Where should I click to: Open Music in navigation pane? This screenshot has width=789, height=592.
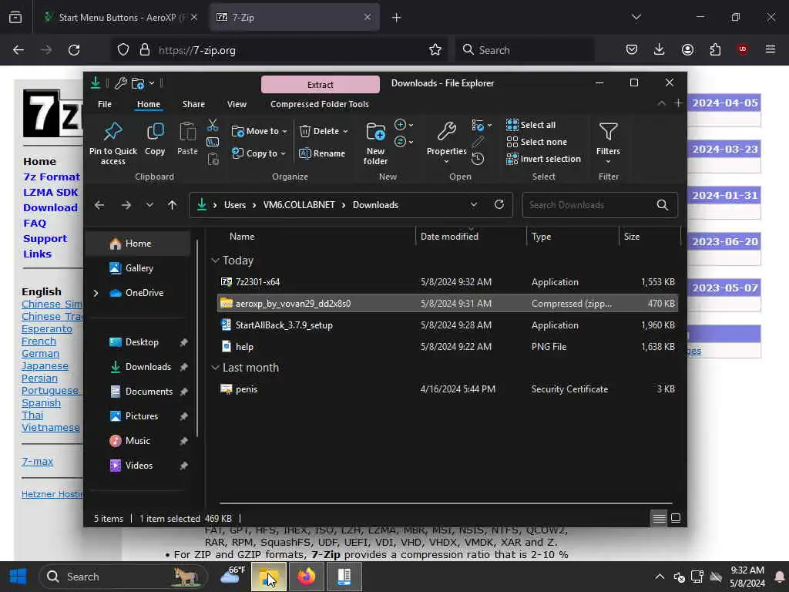pyautogui.click(x=139, y=441)
